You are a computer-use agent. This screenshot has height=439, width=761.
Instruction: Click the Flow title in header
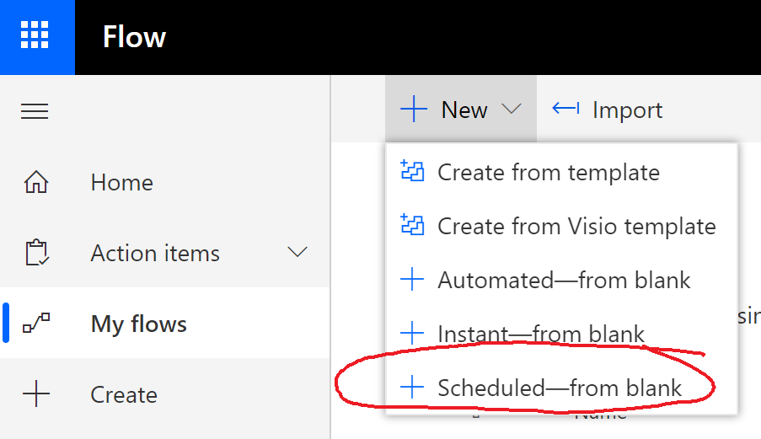point(134,37)
